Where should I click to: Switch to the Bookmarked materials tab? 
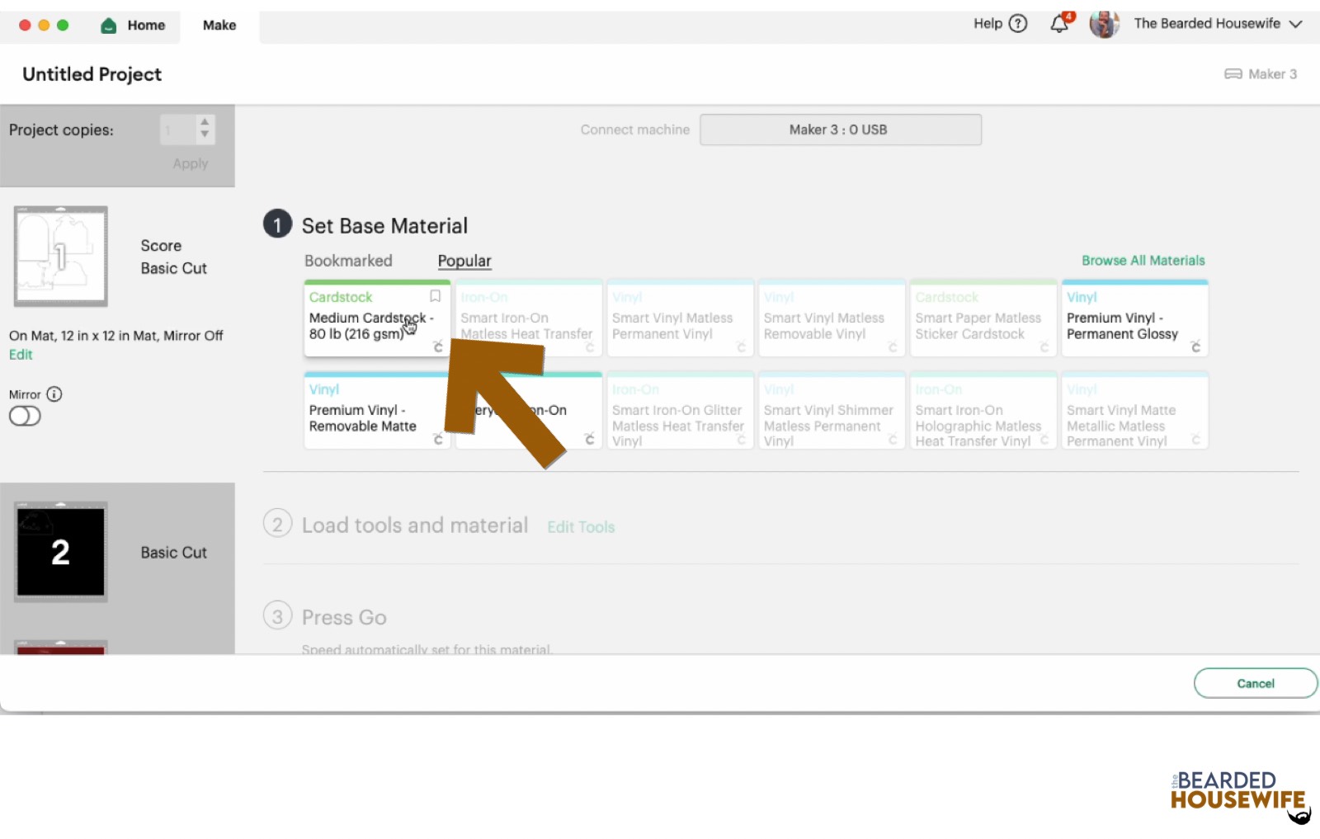click(x=348, y=261)
